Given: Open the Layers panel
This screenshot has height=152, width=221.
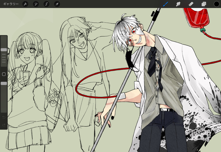Looking at the screenshot, I should (204, 4).
